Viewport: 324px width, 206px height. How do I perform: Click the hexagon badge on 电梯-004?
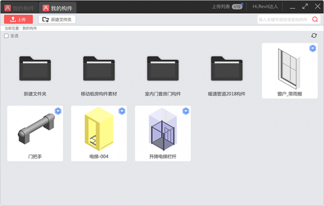[x=122, y=111]
